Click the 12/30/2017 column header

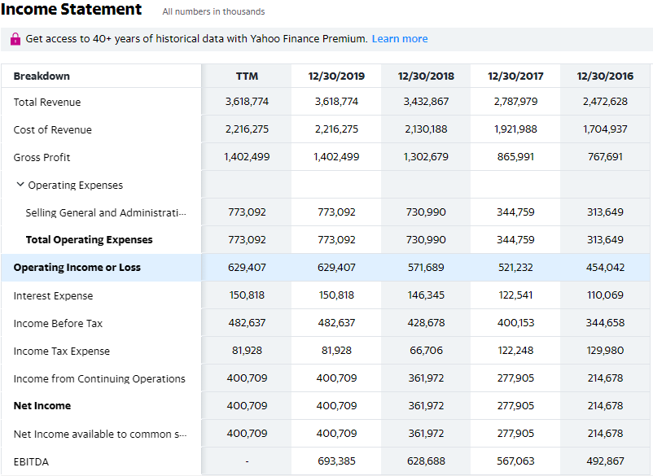515,76
